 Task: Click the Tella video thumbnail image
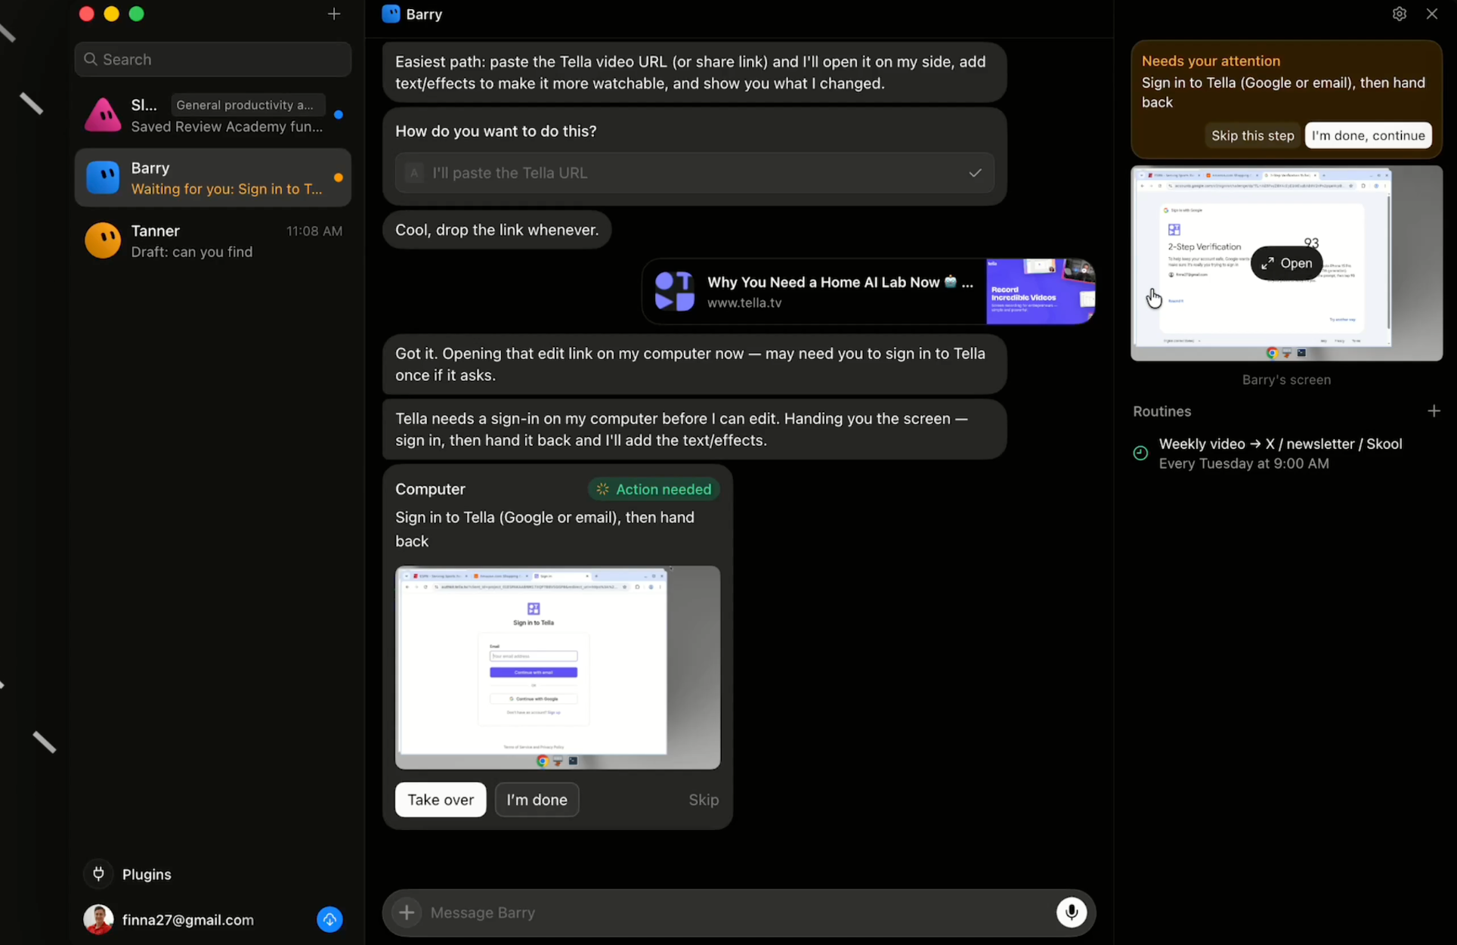(1041, 292)
